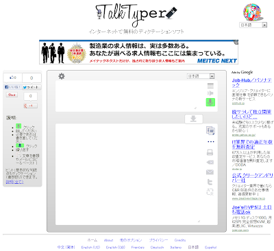
Task: Send text via the email envelope icon
Action: pyautogui.click(x=210, y=172)
